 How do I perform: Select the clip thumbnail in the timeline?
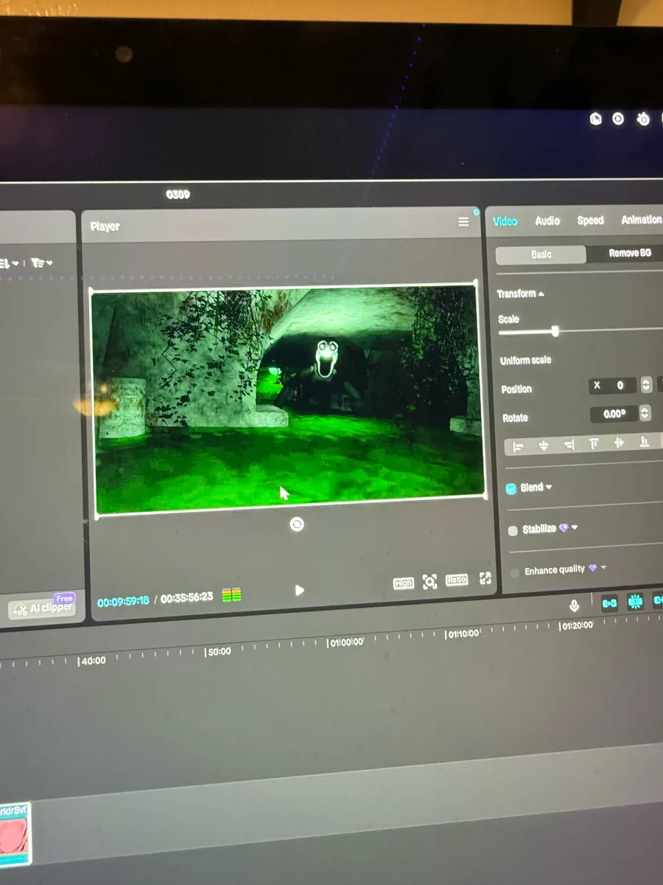pos(15,835)
